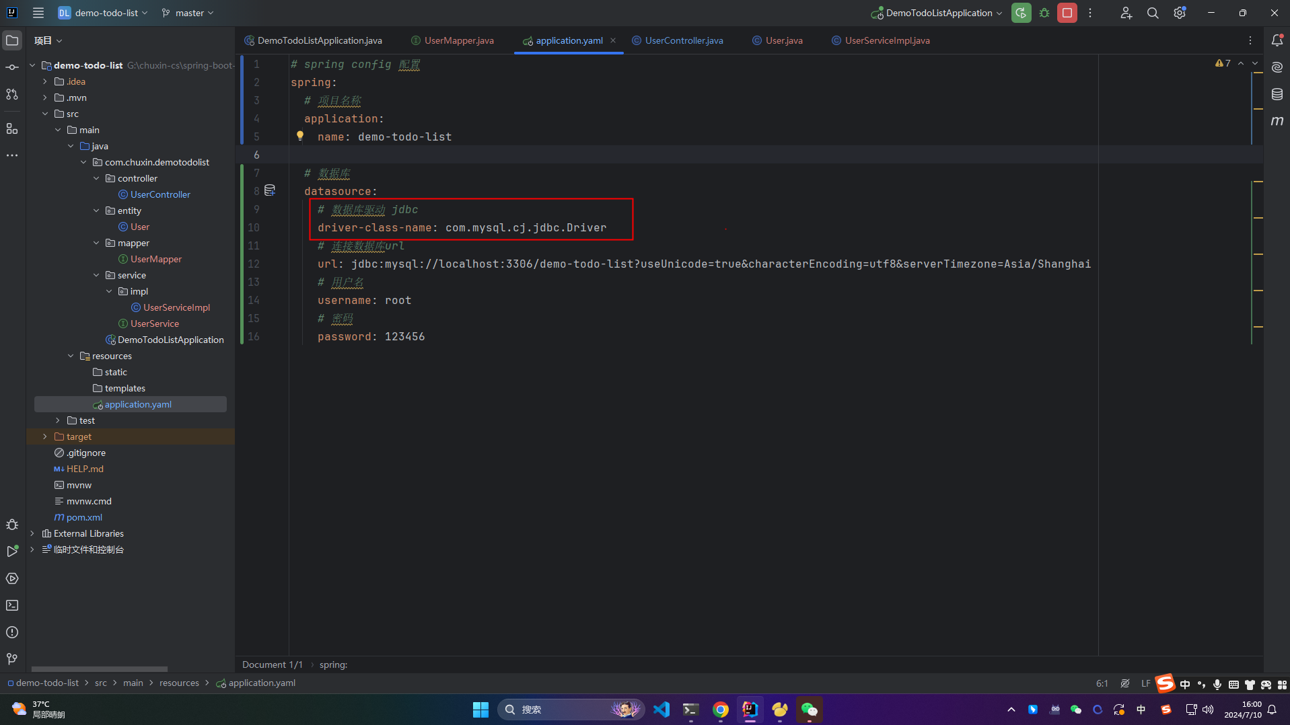
Task: Open the Debug tool window
Action: pos(12,525)
